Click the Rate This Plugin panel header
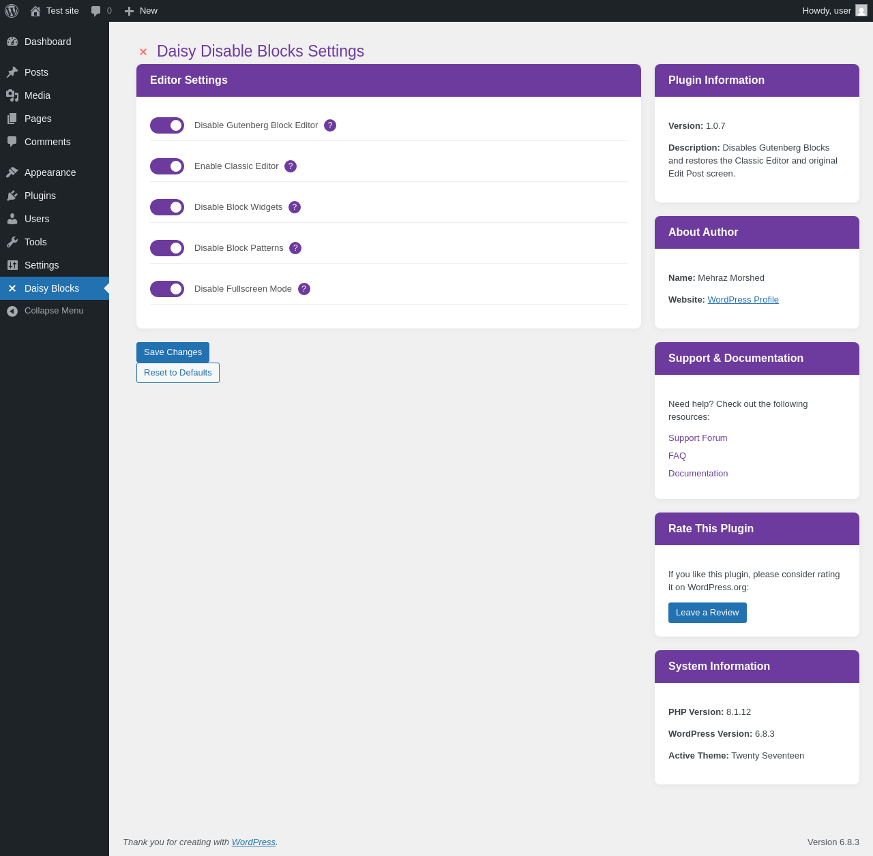The height and width of the screenshot is (856, 873). 757,529
